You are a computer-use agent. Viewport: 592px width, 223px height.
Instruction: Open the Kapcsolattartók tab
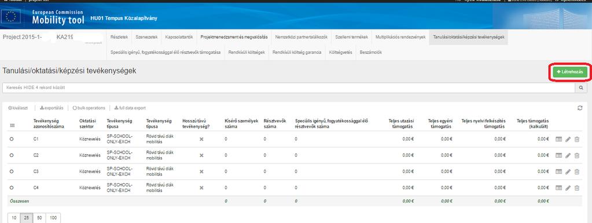pos(179,38)
